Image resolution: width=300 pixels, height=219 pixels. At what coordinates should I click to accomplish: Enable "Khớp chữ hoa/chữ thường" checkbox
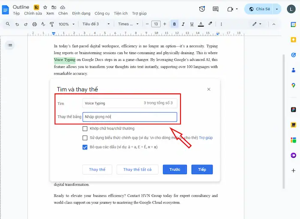(x=85, y=129)
